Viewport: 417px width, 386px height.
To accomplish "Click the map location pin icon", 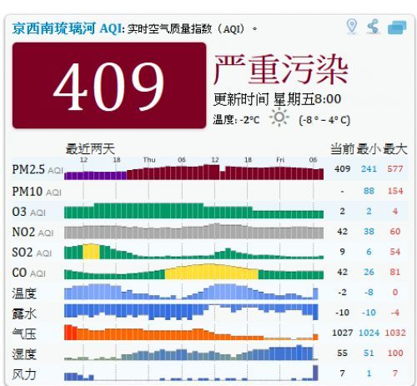I will 352,27.
